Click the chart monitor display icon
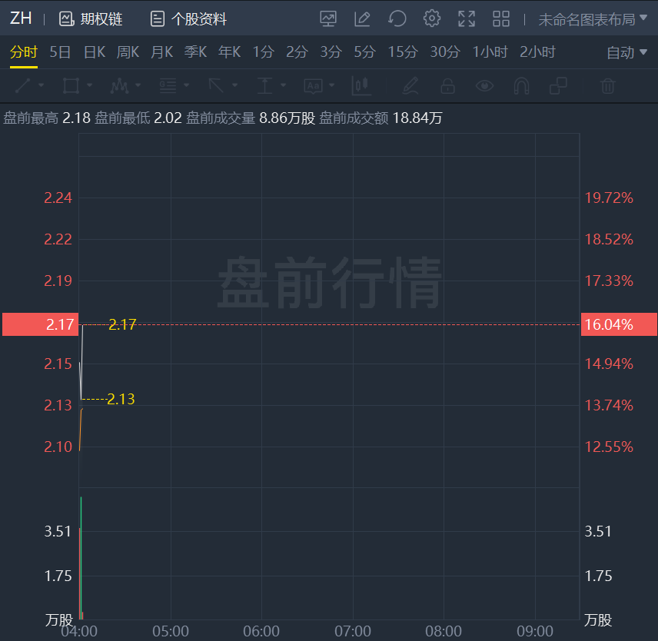 click(x=327, y=19)
